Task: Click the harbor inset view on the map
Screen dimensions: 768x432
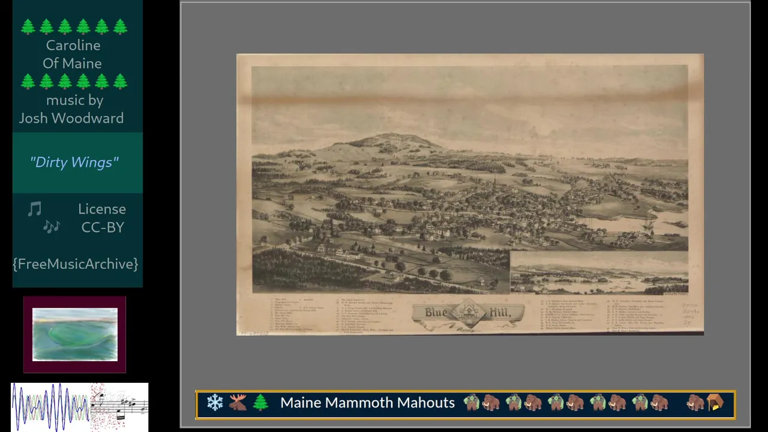Action: tap(599, 273)
